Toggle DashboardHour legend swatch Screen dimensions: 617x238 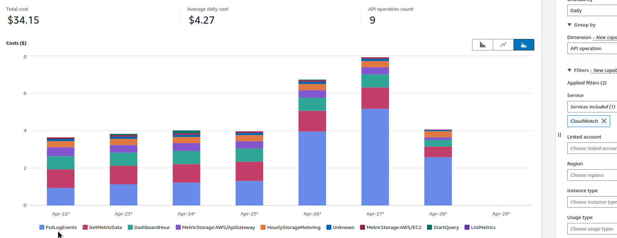tap(130, 227)
